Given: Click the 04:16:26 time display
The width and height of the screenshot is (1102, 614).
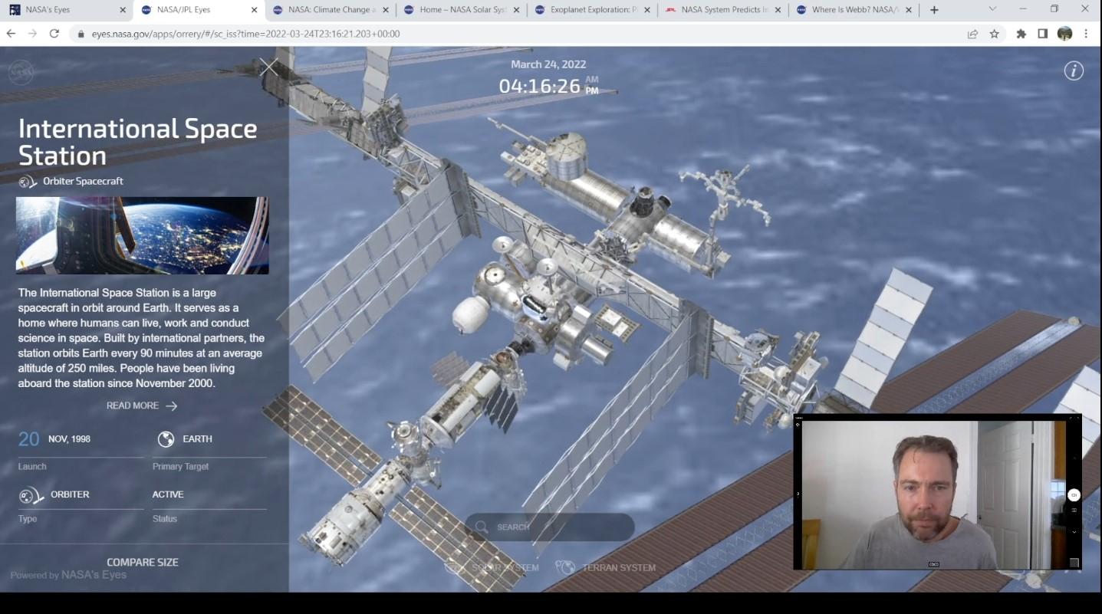Looking at the screenshot, I should tap(539, 86).
